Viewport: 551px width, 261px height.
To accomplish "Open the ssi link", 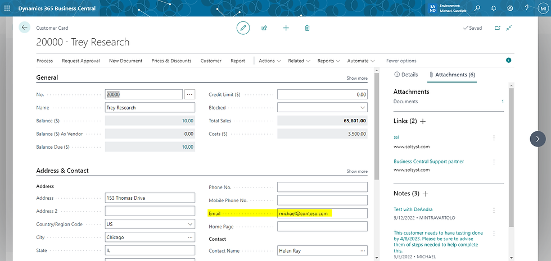I will pyautogui.click(x=396, y=137).
